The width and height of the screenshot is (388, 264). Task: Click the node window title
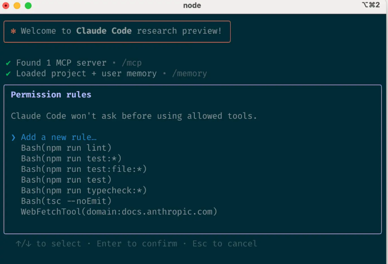pyautogui.click(x=192, y=6)
